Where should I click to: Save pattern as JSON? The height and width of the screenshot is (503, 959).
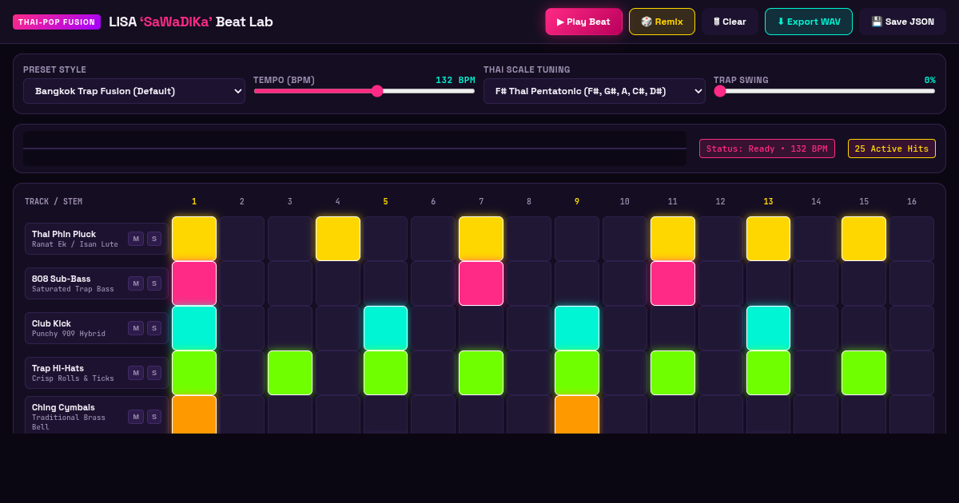pos(902,22)
